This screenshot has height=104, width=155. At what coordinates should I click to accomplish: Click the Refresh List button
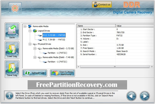coord(35,73)
